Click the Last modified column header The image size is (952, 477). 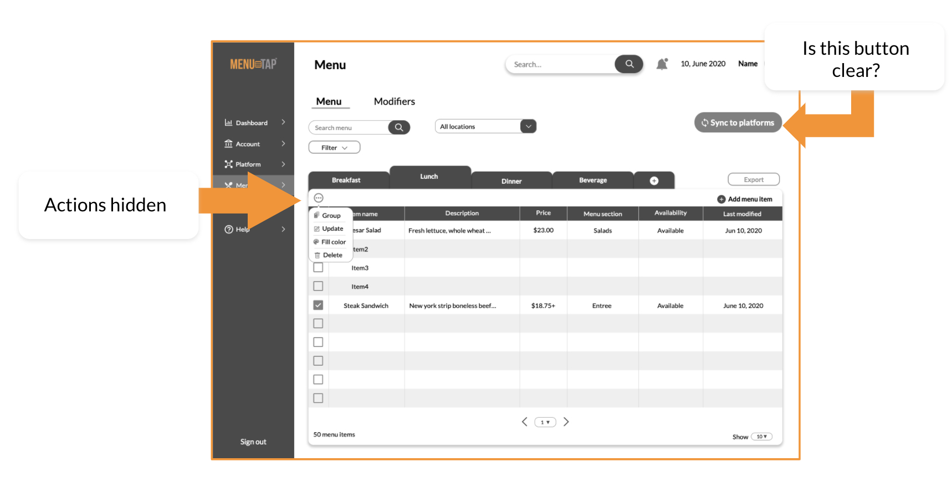click(x=743, y=214)
